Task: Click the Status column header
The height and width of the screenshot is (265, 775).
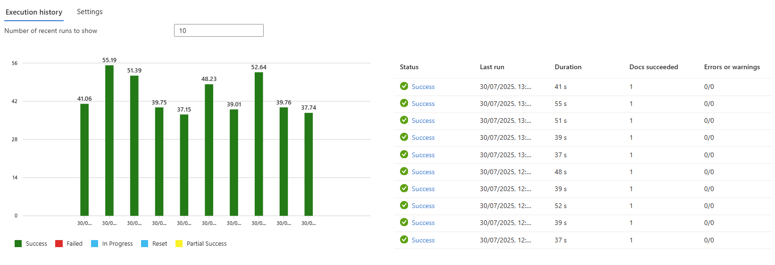Action: [x=409, y=67]
